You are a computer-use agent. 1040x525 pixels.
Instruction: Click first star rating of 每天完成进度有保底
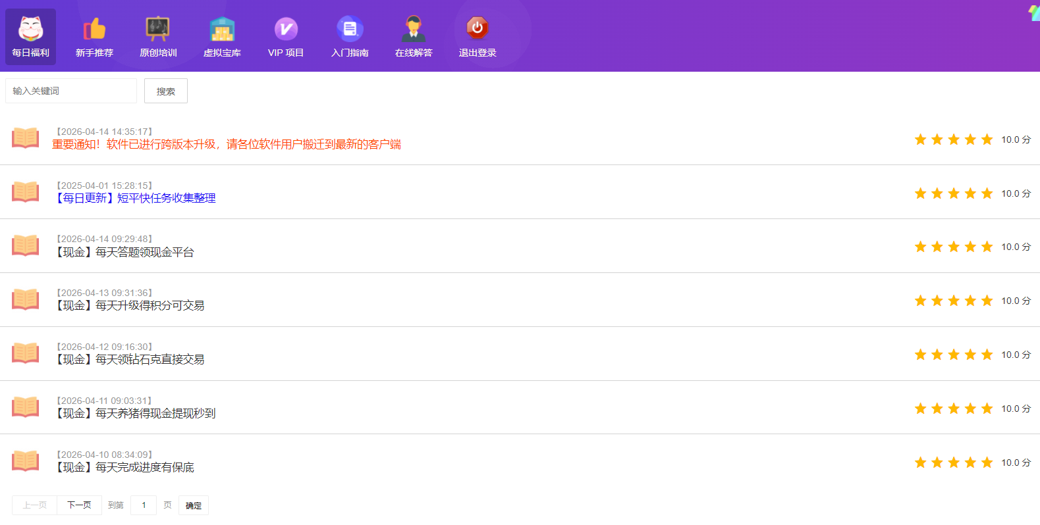[x=920, y=463]
